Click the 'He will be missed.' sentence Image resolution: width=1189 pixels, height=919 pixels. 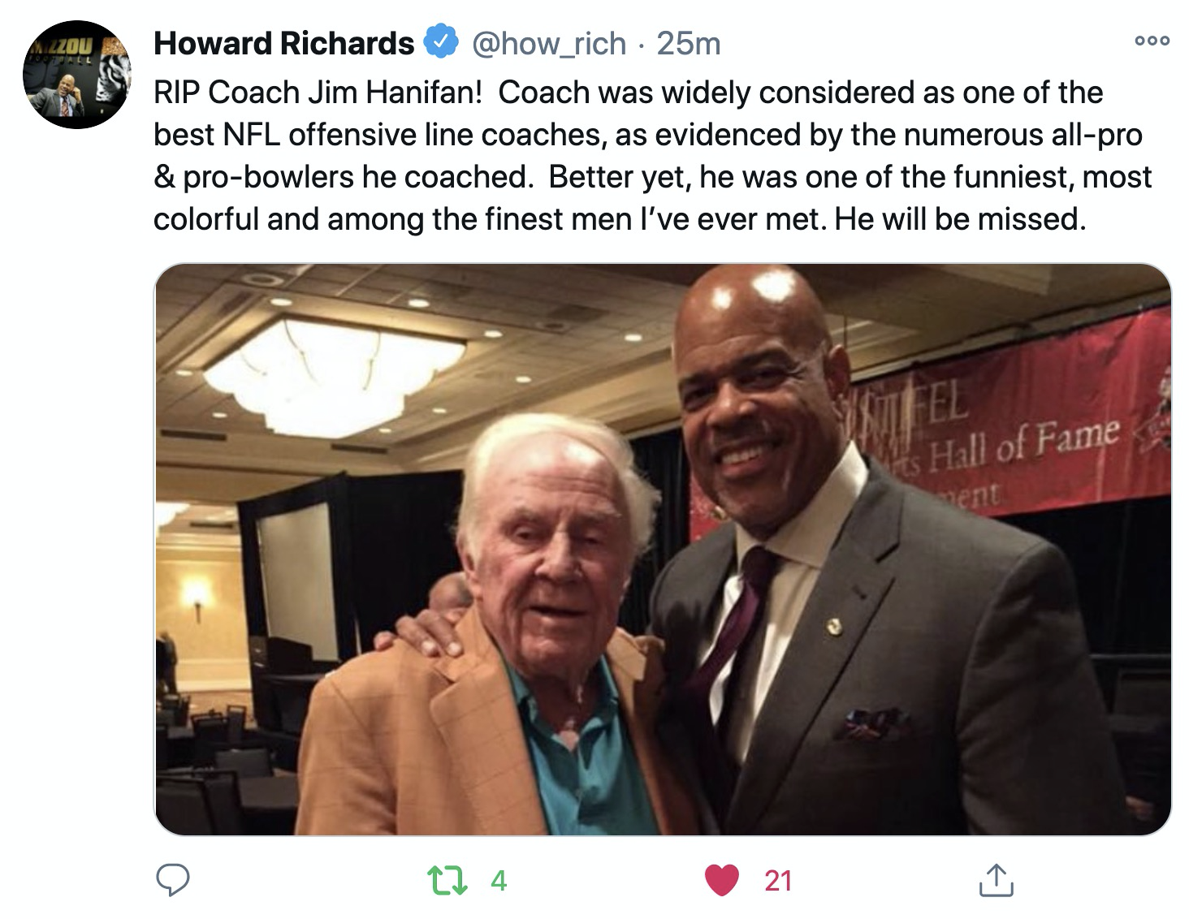pos(960,219)
